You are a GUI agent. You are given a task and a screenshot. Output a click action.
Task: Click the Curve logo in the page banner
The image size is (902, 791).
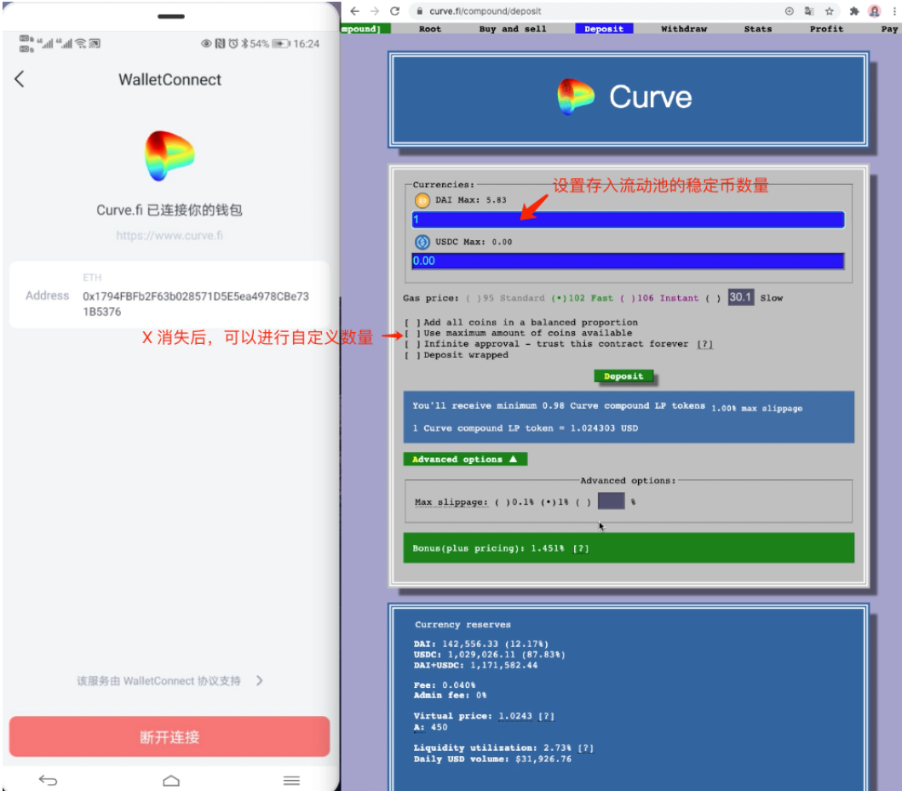pos(576,97)
